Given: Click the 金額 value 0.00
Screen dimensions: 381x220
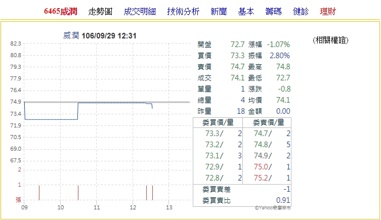Looking at the screenshot, I should pos(283,111).
